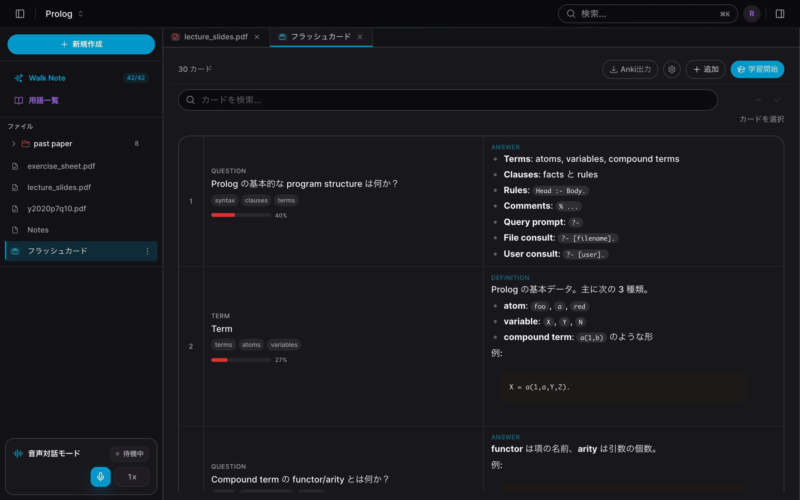Toggle the right side panel icon

click(780, 14)
